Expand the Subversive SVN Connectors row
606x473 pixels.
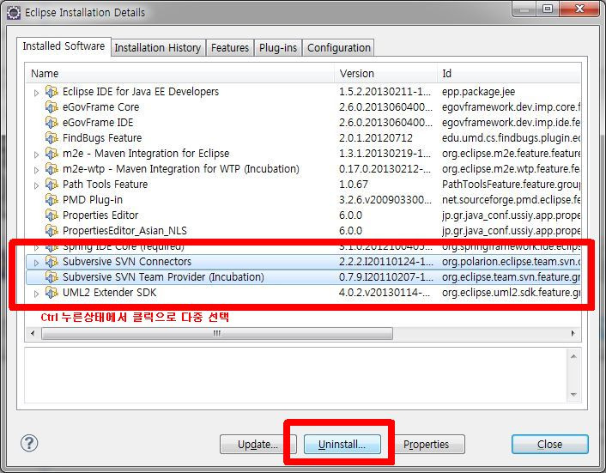pos(36,263)
